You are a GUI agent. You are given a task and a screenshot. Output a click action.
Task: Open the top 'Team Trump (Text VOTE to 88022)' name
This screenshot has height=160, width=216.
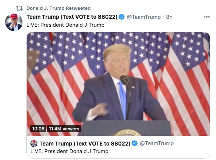72,17
